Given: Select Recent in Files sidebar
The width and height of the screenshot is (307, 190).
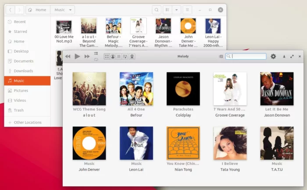Looking at the screenshot, I should click(x=27, y=22).
